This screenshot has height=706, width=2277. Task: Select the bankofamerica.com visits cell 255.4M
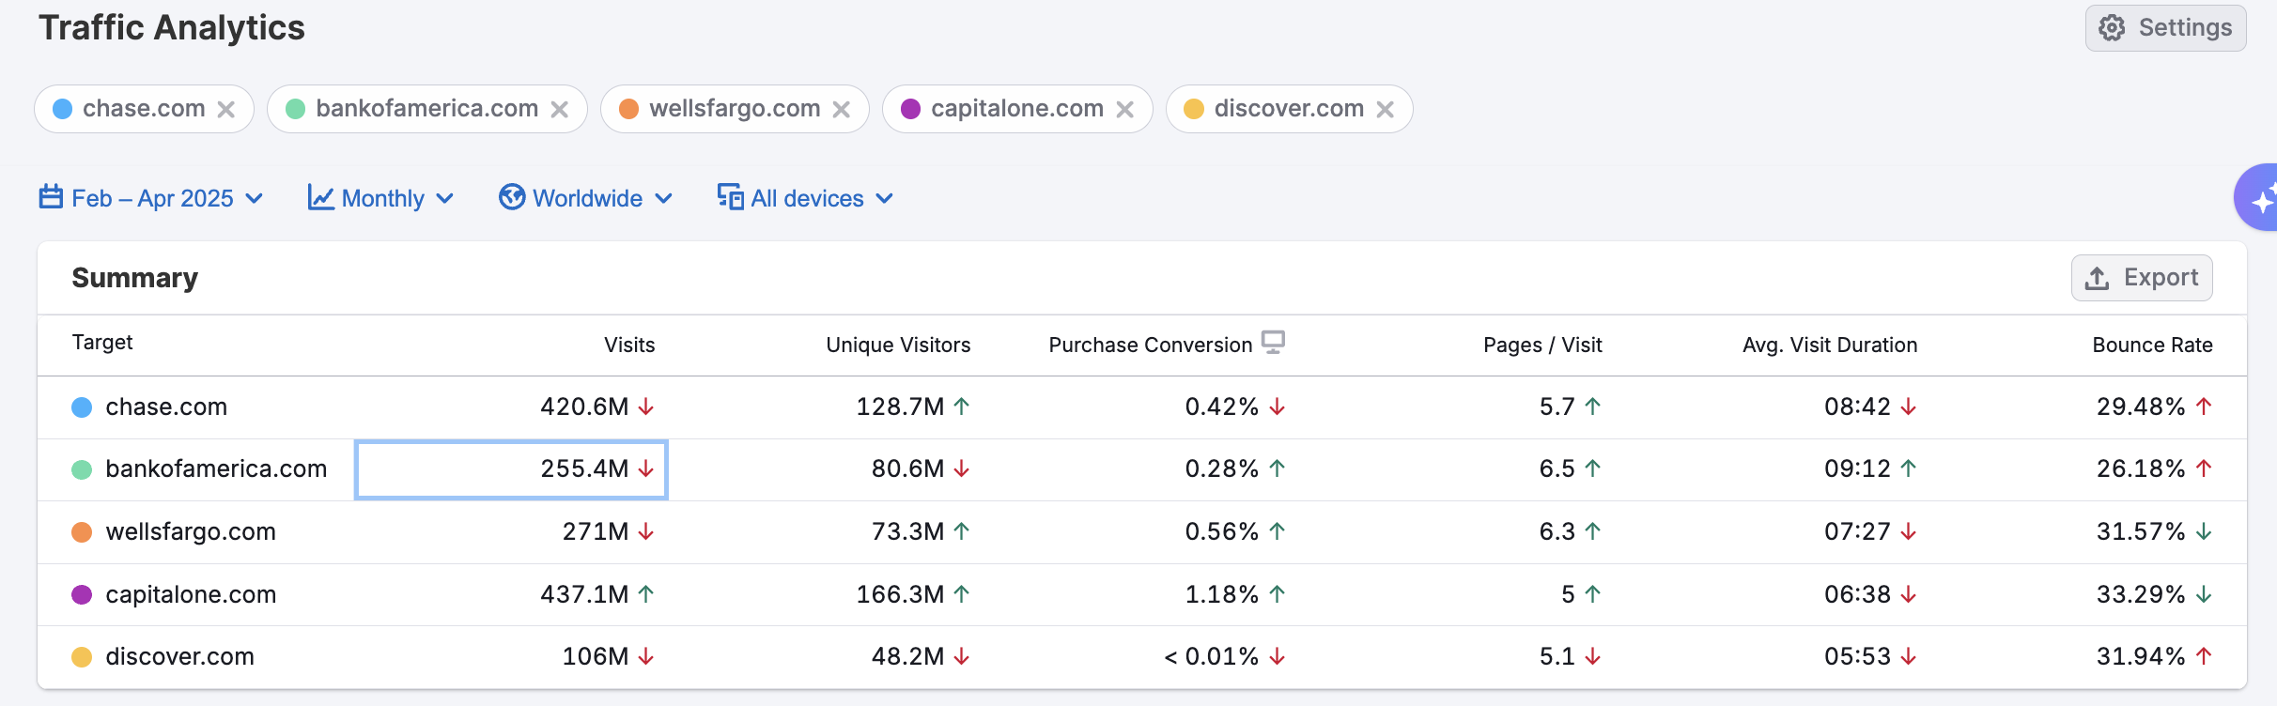(512, 469)
